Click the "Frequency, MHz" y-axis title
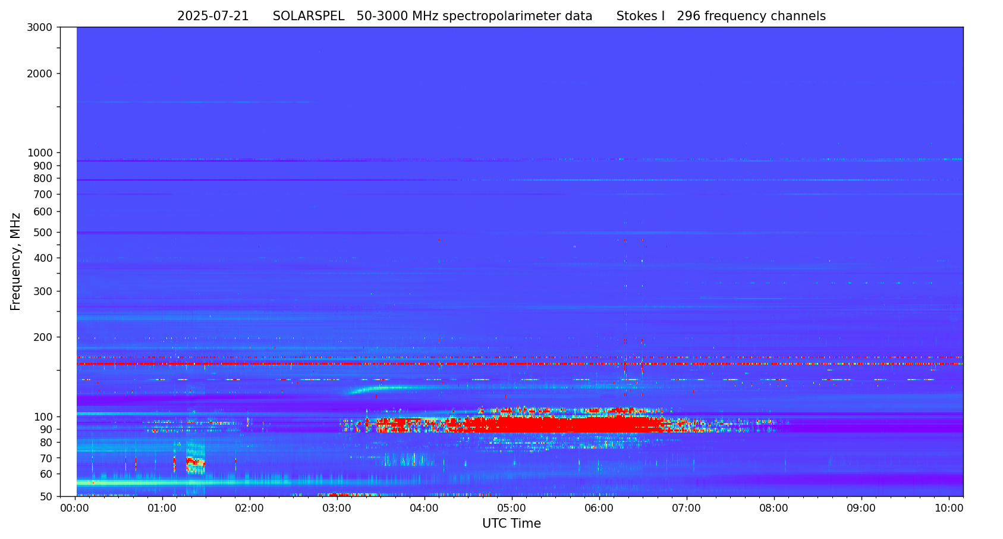Viewport: 1003px width, 539px height. 15,261
